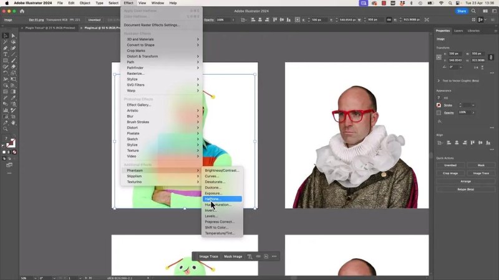499x280 pixels.
Task: Click the Isolate Object icon in control bar
Action: [x=427, y=20]
